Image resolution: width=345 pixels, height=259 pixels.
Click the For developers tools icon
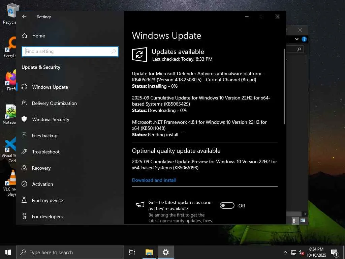click(x=24, y=216)
